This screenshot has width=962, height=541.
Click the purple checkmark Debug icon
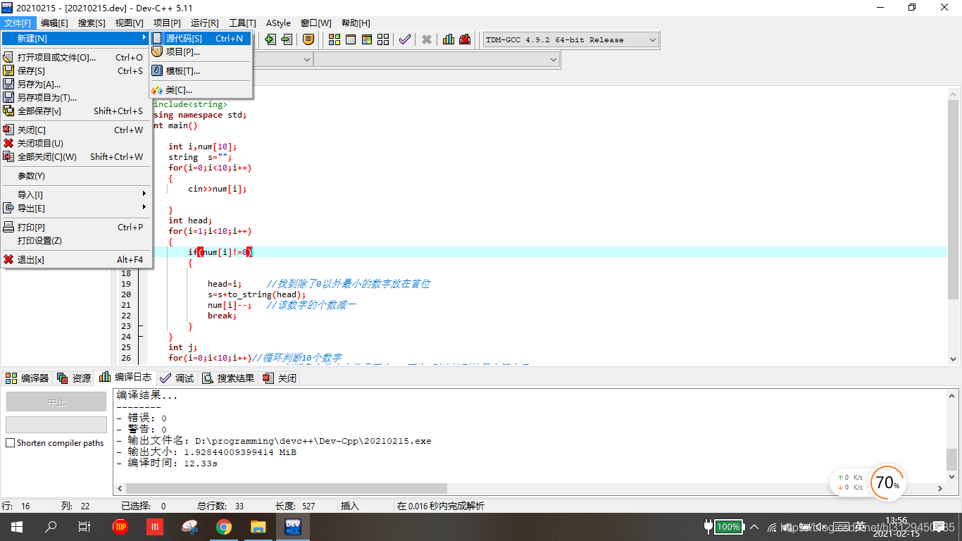pos(405,39)
